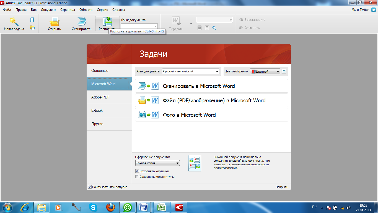378x213 pixels.
Task: Click the page layout icon in the toolbar
Action: (x=207, y=28)
